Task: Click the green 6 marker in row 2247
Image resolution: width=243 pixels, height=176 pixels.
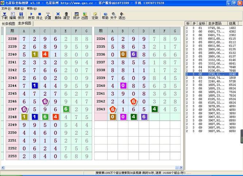Action: coord(66,109)
